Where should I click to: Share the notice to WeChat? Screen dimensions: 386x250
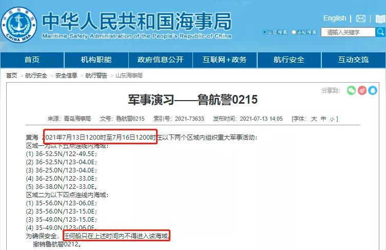(351, 90)
